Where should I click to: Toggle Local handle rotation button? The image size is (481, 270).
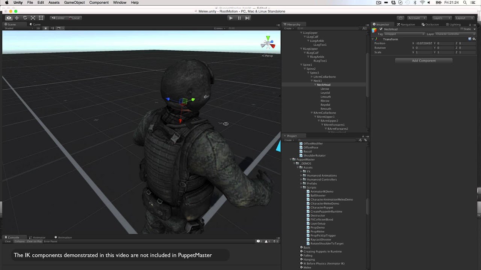coord(74,18)
